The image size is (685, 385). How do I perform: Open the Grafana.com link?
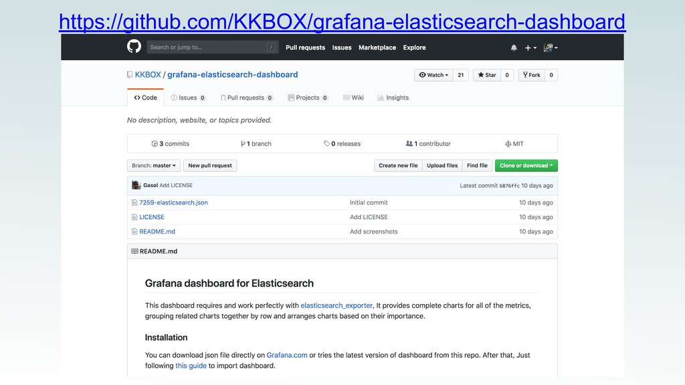[x=287, y=356]
